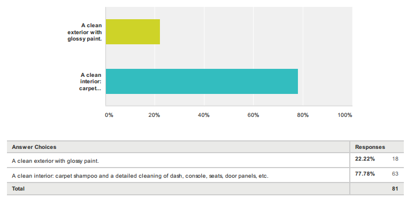The width and height of the screenshot is (414, 198).
Task: Select the 'A clean interior: carpet...' chart label
Action: coord(90,82)
